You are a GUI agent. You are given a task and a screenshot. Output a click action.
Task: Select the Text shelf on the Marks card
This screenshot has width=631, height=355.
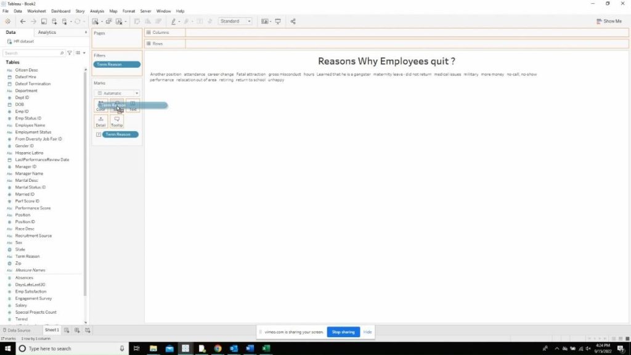point(132,106)
